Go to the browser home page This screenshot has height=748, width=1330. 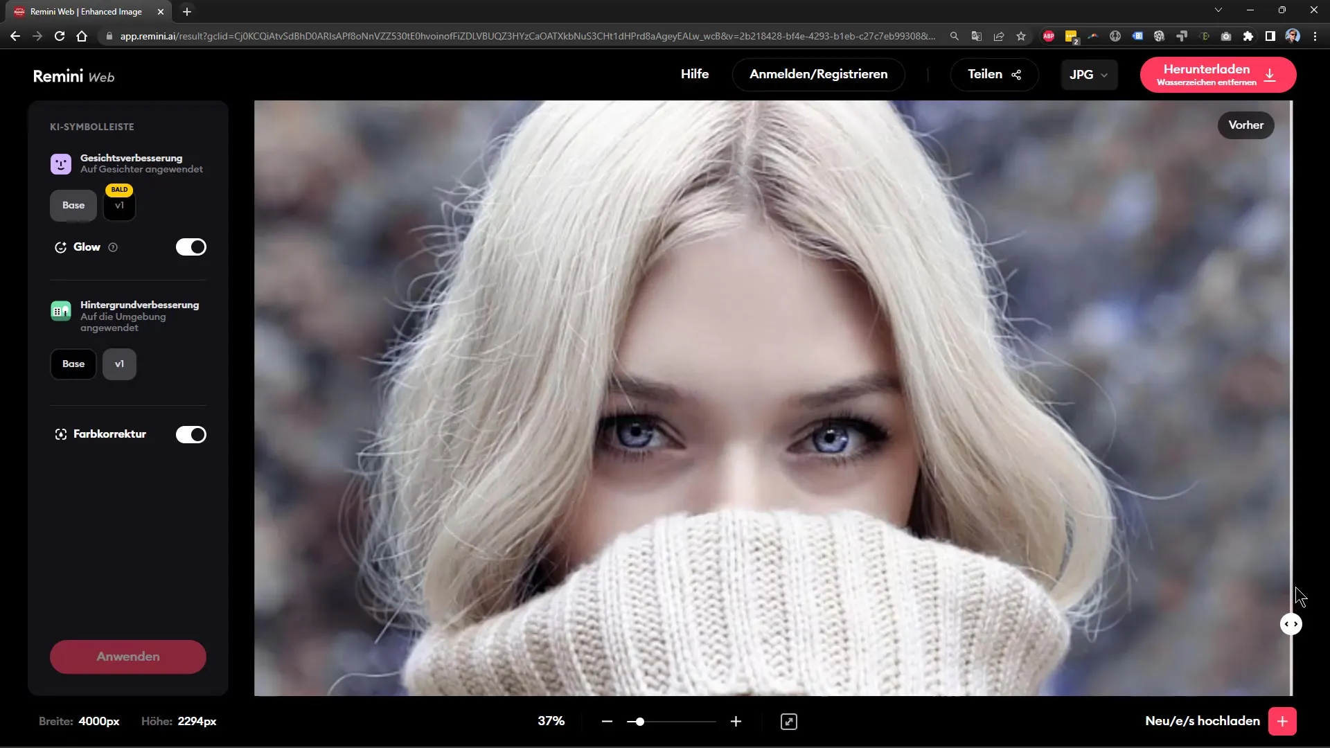point(82,36)
